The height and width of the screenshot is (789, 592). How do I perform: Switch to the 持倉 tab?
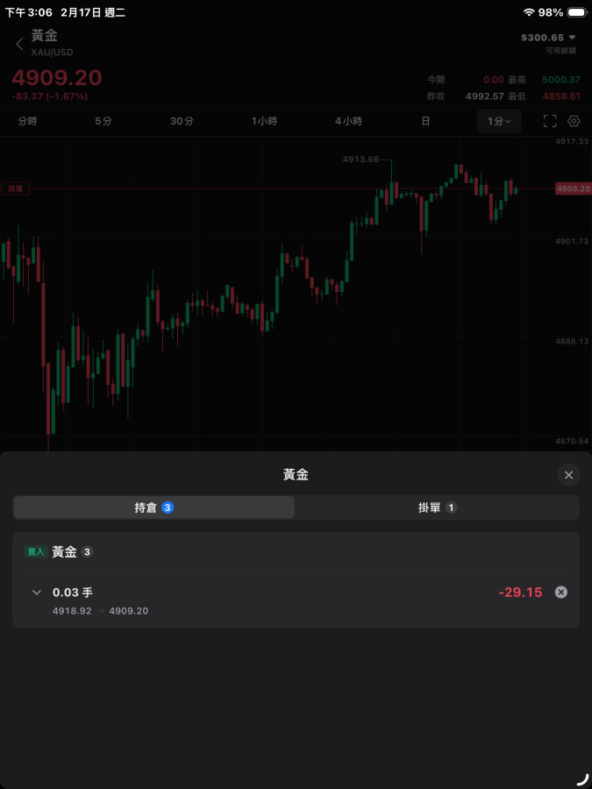153,508
